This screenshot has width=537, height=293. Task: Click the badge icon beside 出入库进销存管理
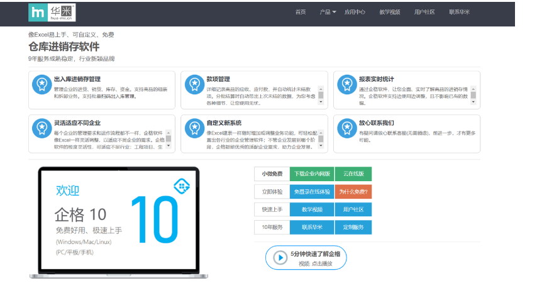pyautogui.click(x=42, y=84)
